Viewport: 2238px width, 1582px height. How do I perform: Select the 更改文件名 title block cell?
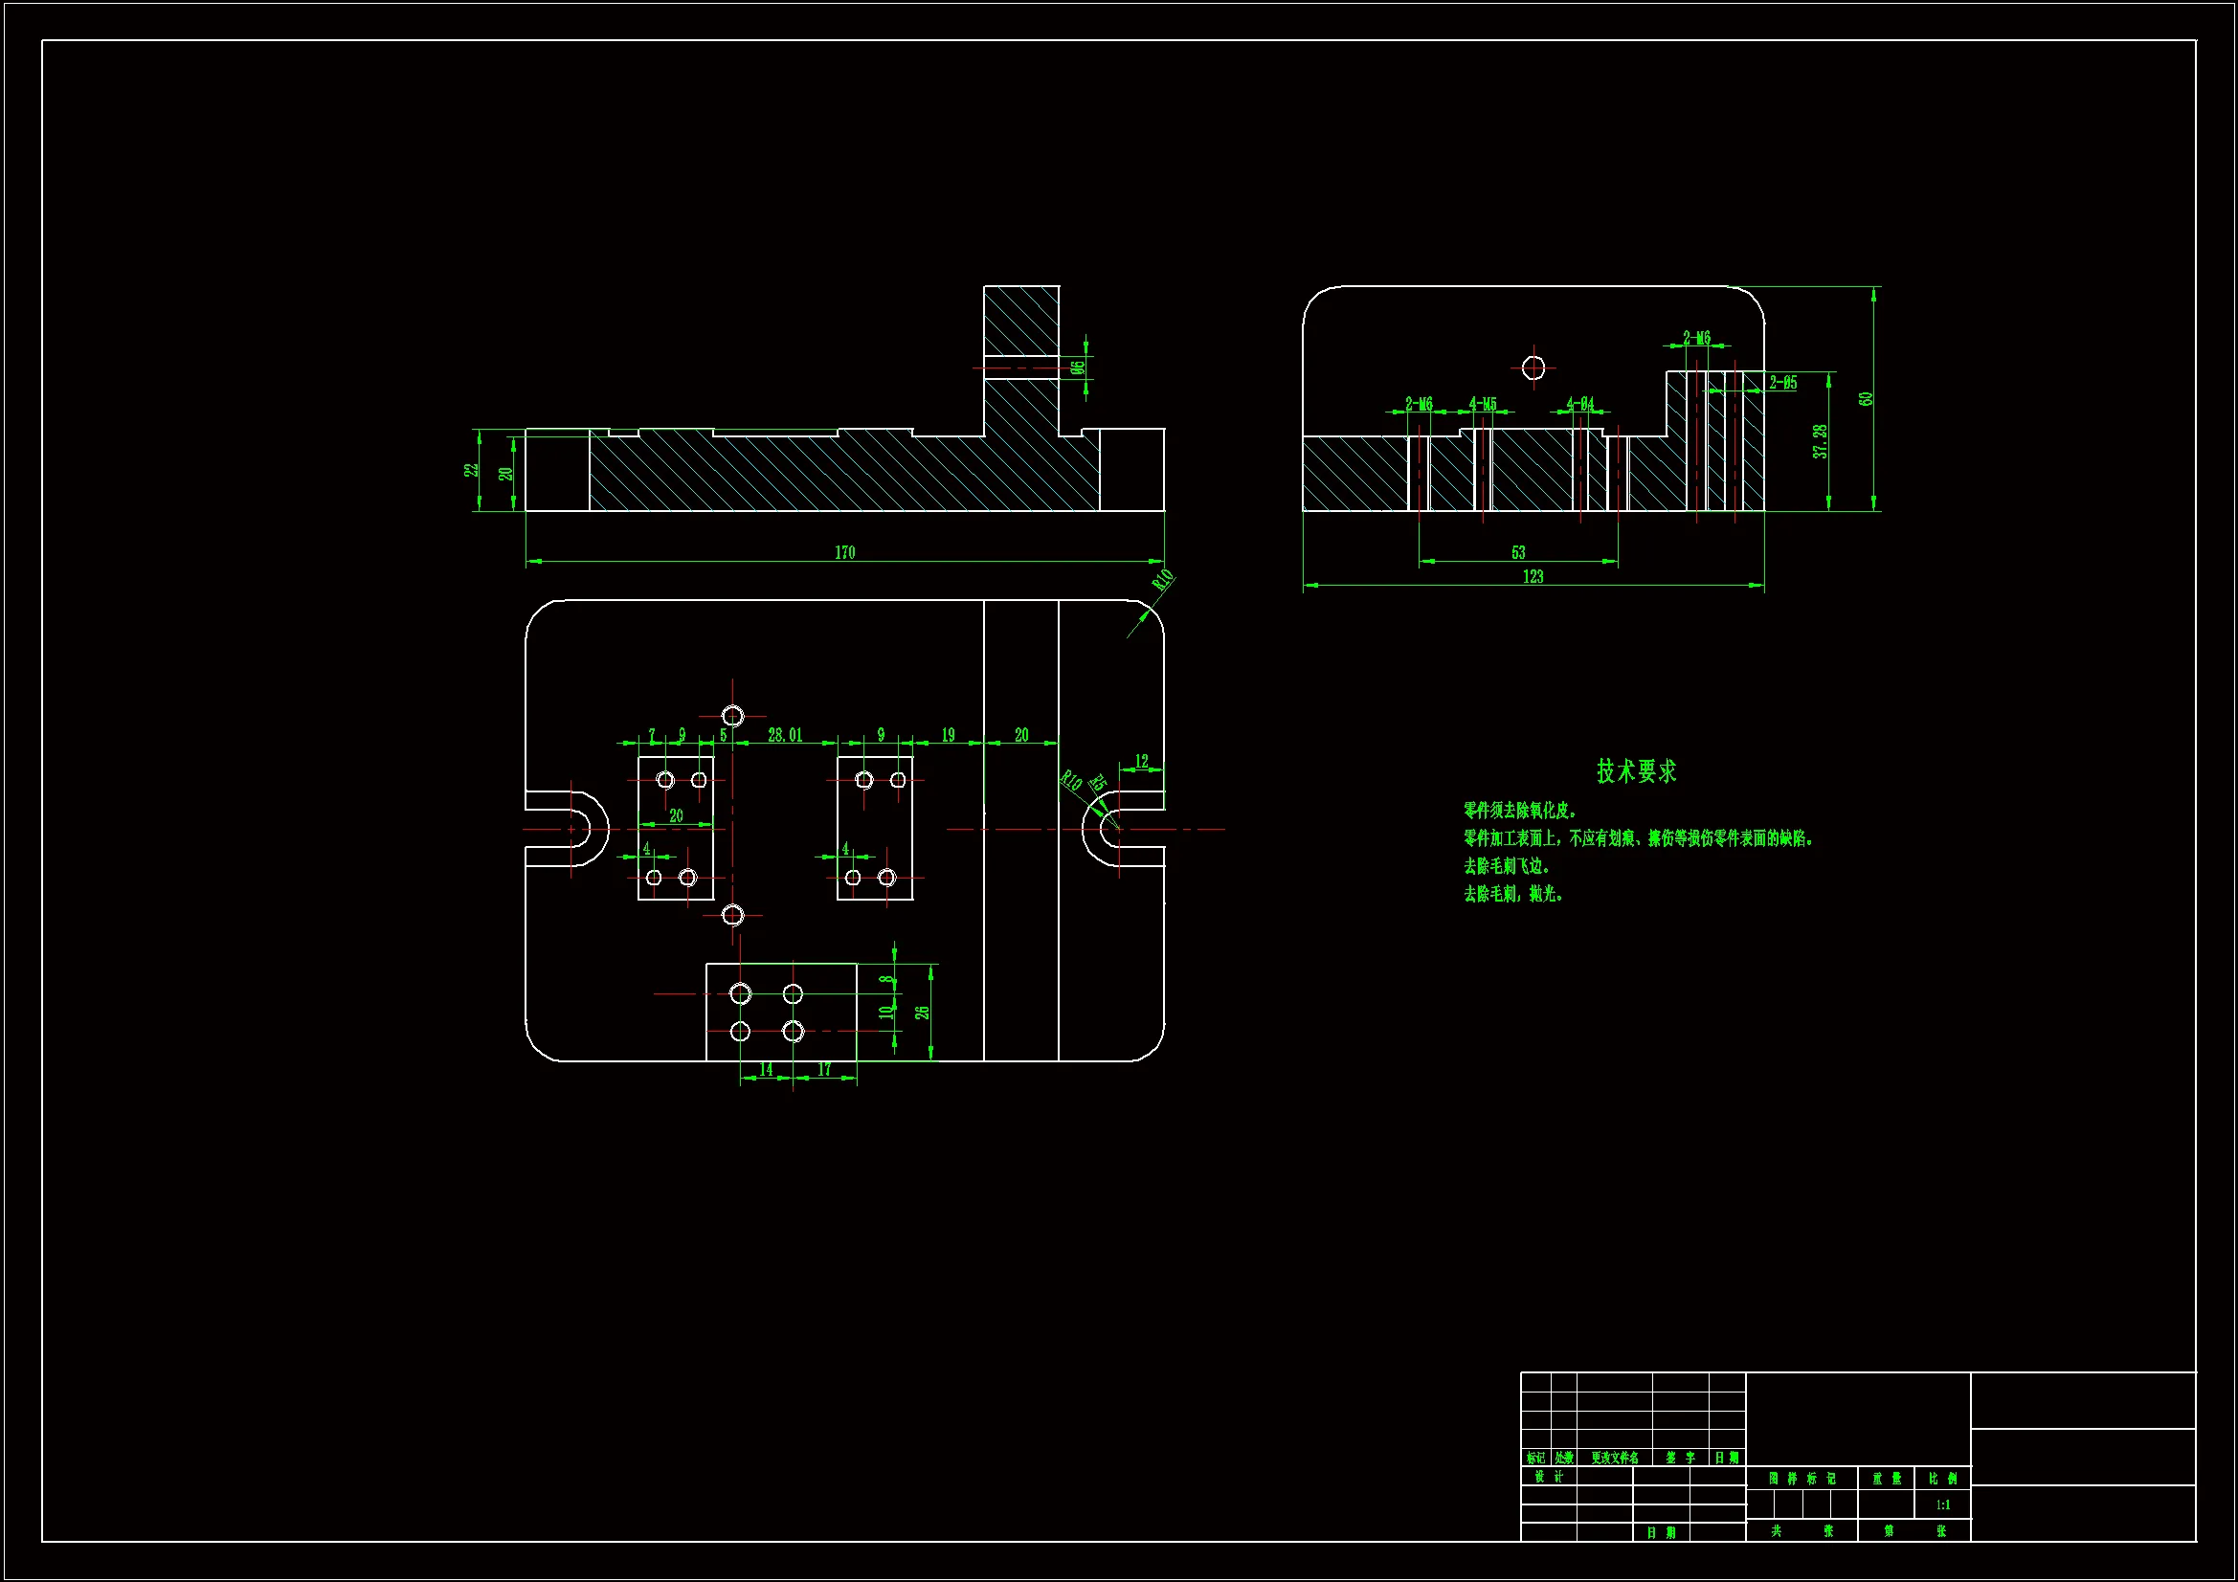[1614, 1459]
